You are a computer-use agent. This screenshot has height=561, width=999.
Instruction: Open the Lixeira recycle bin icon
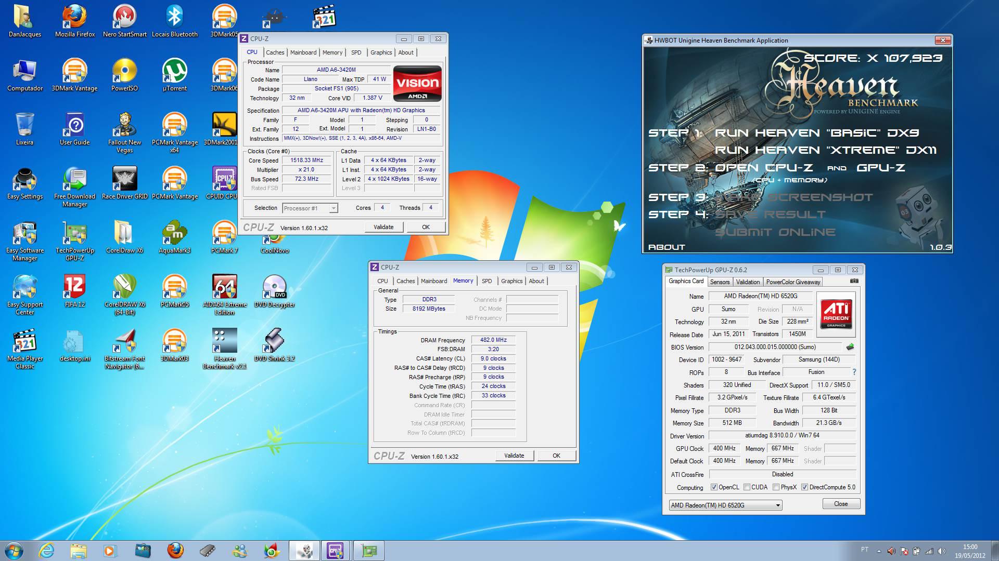pos(25,129)
